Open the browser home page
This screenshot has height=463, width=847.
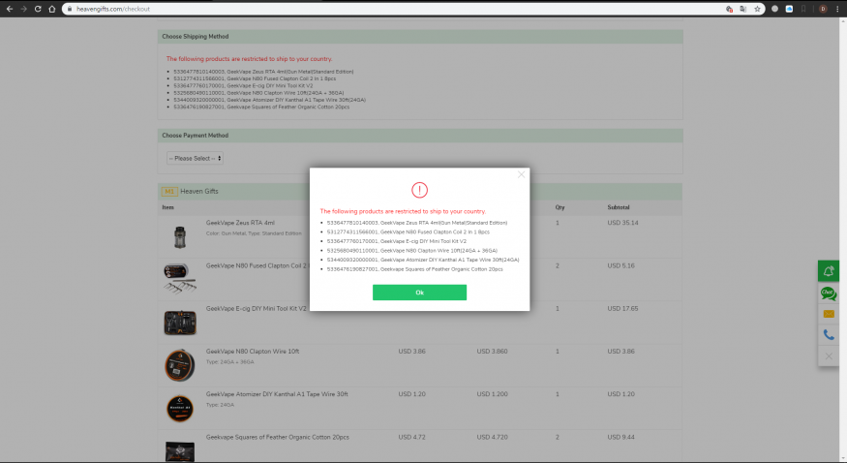[x=52, y=9]
